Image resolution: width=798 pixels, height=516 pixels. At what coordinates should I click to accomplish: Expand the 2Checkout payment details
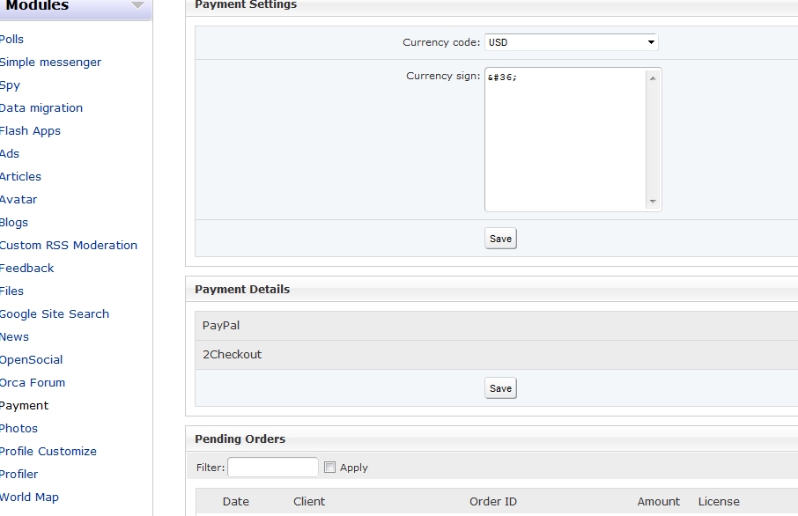click(233, 355)
